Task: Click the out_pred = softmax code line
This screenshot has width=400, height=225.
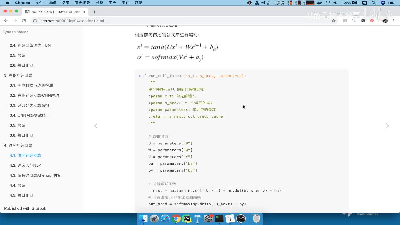Action: click(197, 204)
